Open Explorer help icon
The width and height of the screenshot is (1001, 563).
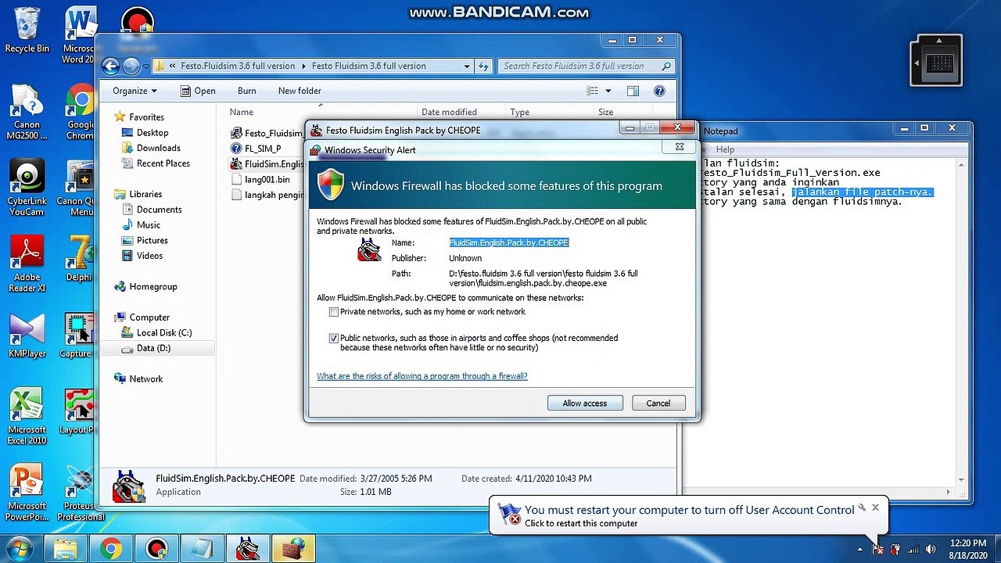coord(659,91)
